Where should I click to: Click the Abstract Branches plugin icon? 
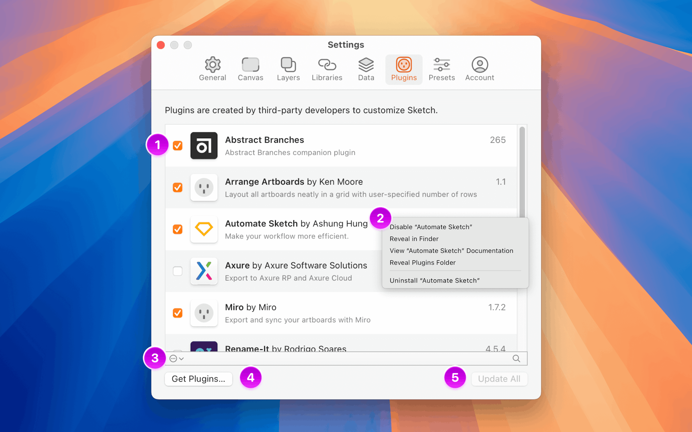click(x=204, y=146)
